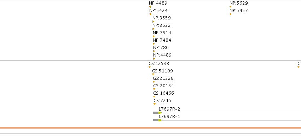Click the arrow marker below NP:5424
This screenshot has width=301, height=136.
point(150,14)
